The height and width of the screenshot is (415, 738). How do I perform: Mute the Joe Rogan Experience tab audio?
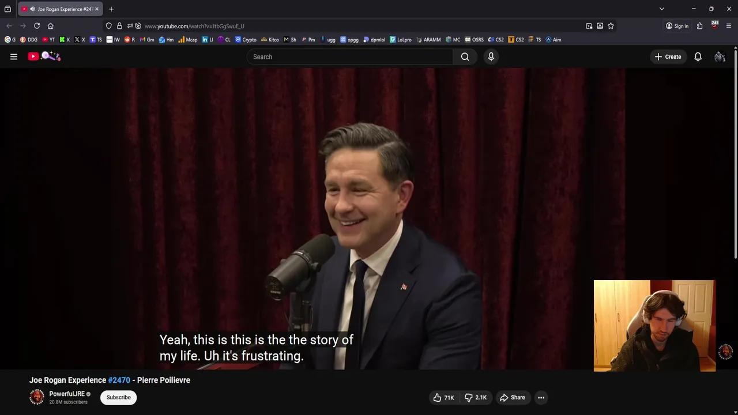pyautogui.click(x=32, y=9)
